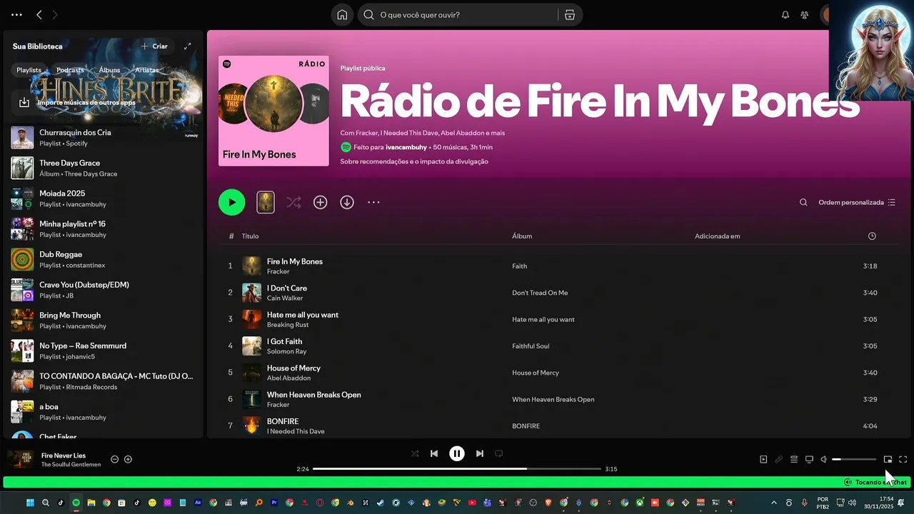Screen dimensions: 914x514
Task: Pause the current song
Action: (457, 453)
